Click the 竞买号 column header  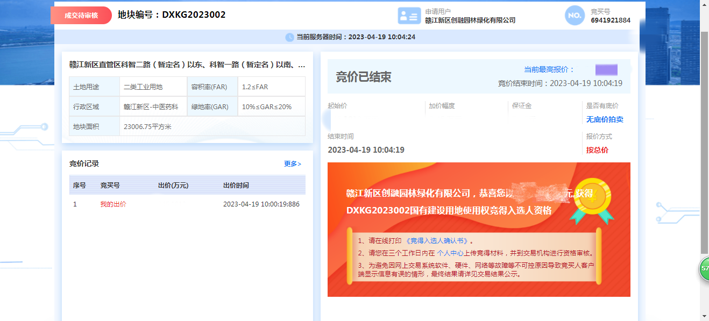[110, 186]
